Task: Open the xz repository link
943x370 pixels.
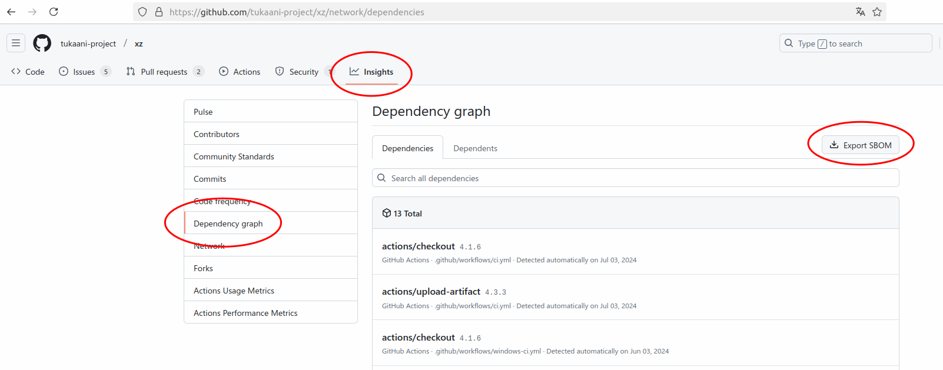Action: pos(139,44)
